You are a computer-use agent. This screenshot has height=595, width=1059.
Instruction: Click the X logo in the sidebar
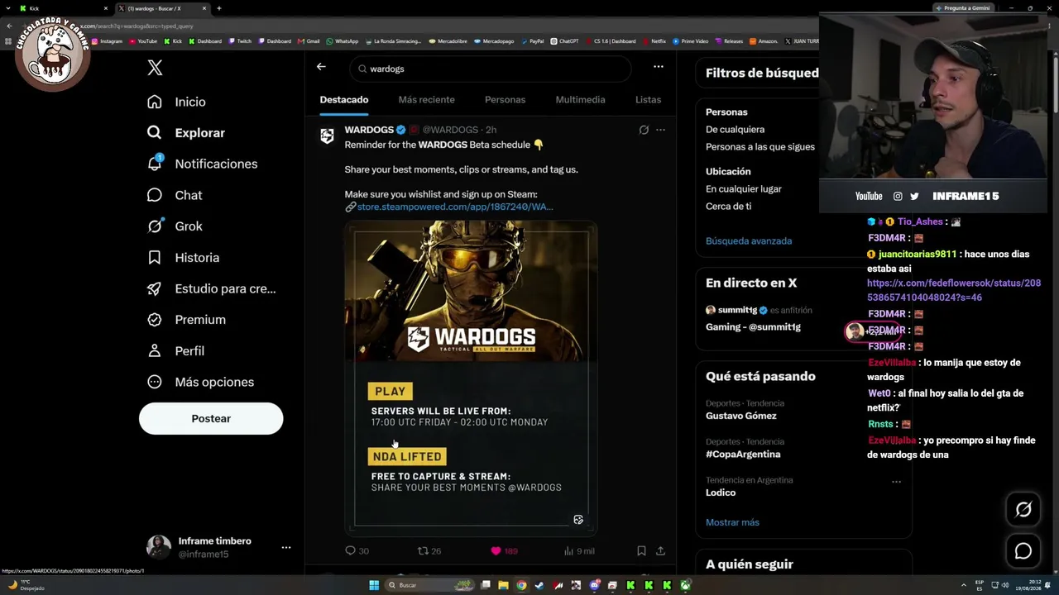(155, 68)
